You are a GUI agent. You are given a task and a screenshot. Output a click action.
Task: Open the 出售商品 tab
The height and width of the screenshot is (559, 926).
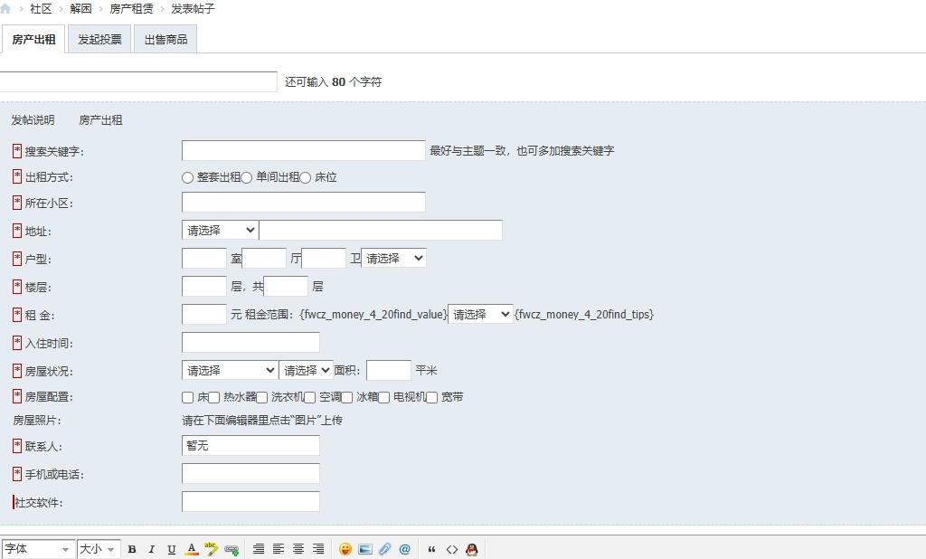165,40
